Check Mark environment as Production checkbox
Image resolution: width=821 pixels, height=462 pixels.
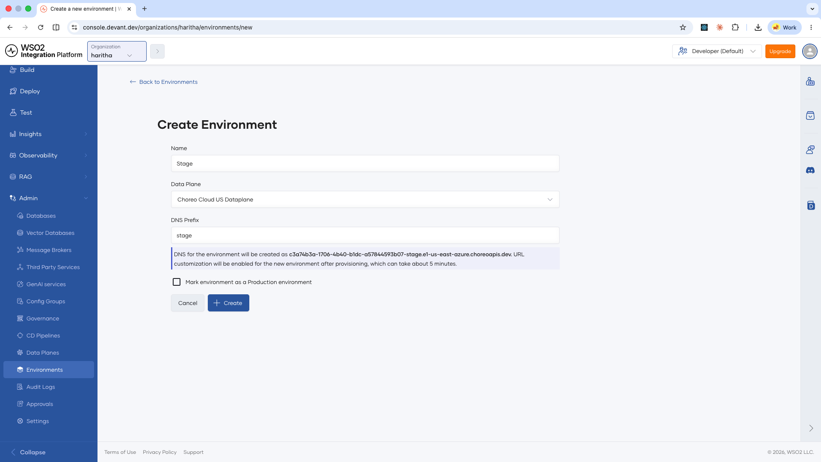177,282
